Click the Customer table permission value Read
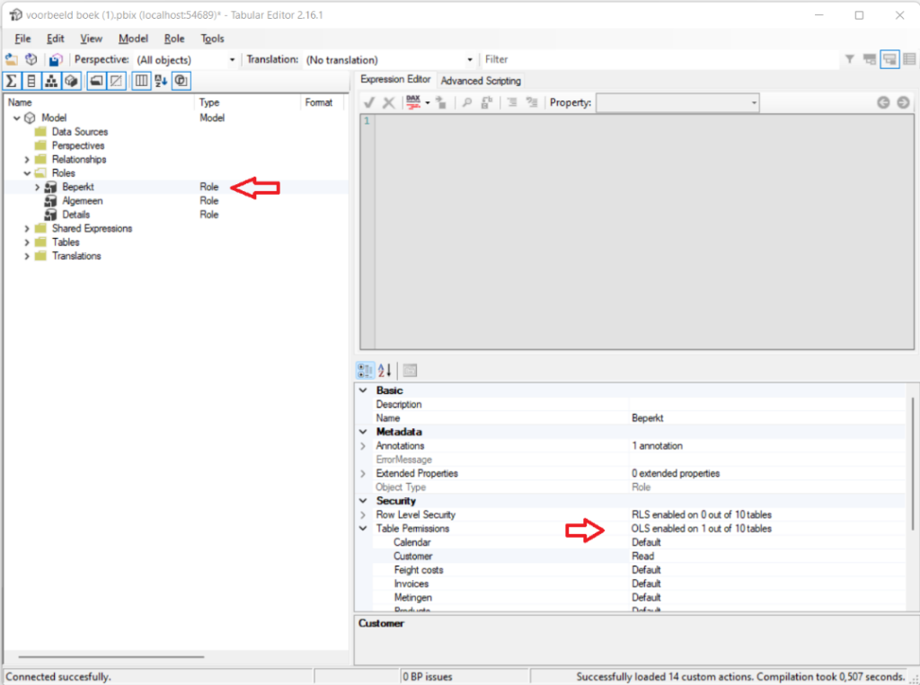Viewport: 920px width, 685px height. point(642,557)
